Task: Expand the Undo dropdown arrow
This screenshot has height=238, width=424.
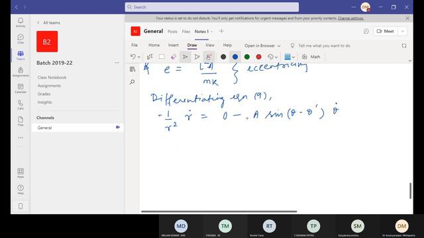Action: (139, 57)
